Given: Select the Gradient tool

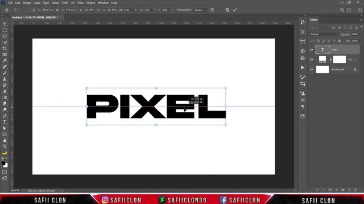Looking at the screenshot, I should point(5,97).
